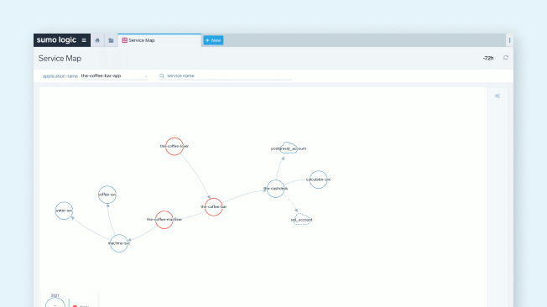
Task: Switch to the Service Map tab
Action: point(159,40)
